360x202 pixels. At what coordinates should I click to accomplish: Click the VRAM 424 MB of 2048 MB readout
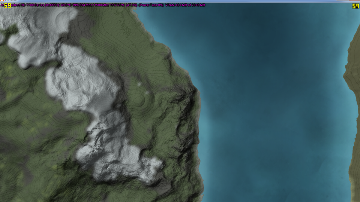click(x=185, y=5)
